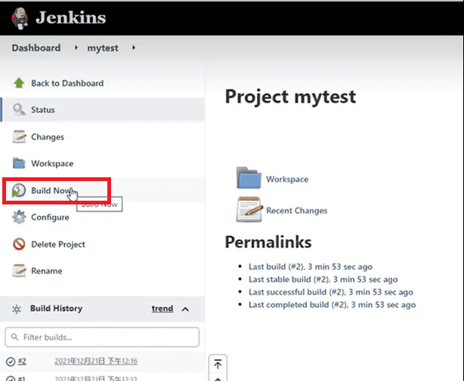Screen dimensions: 464x381
Task: Open the Build History heading
Action: (56, 309)
